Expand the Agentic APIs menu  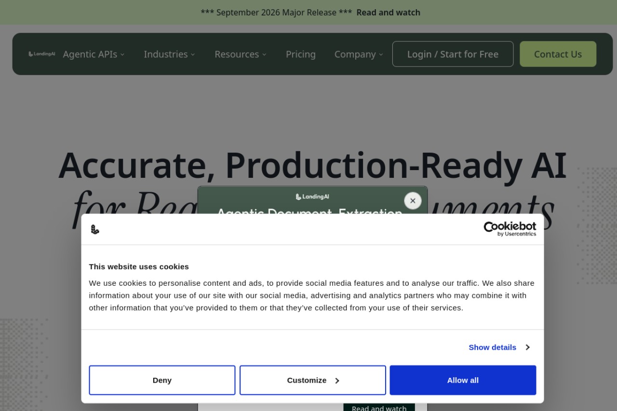pos(94,54)
